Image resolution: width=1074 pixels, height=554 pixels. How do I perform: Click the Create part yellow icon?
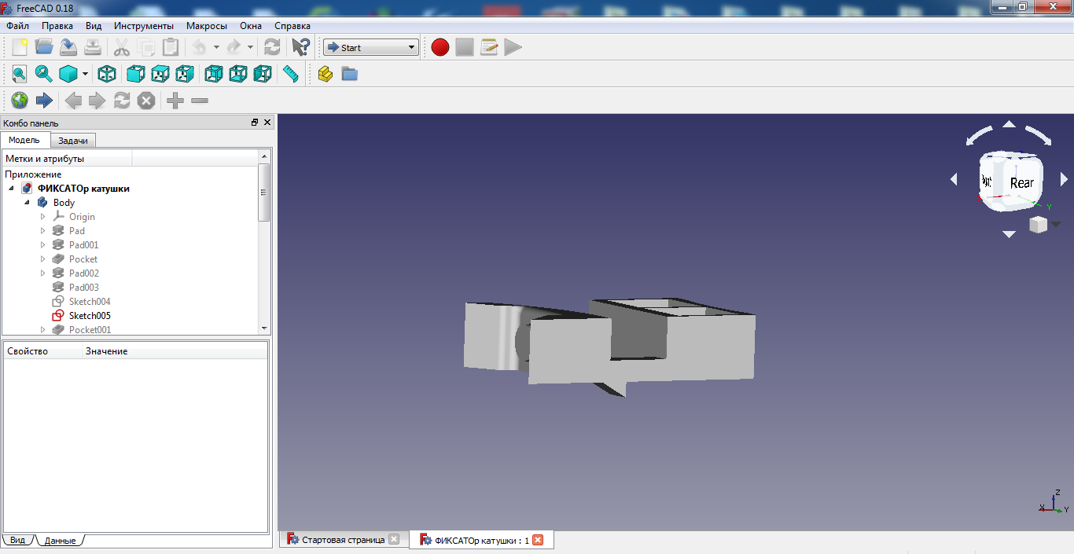tap(326, 75)
